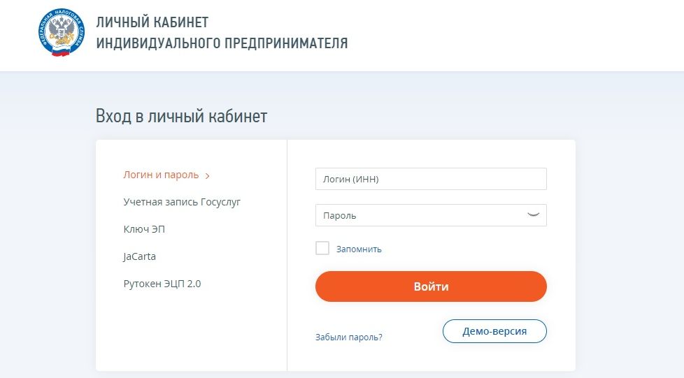Click the Вход в личный кабинет heading
Viewport: 684px width, 378px height.
[181, 116]
